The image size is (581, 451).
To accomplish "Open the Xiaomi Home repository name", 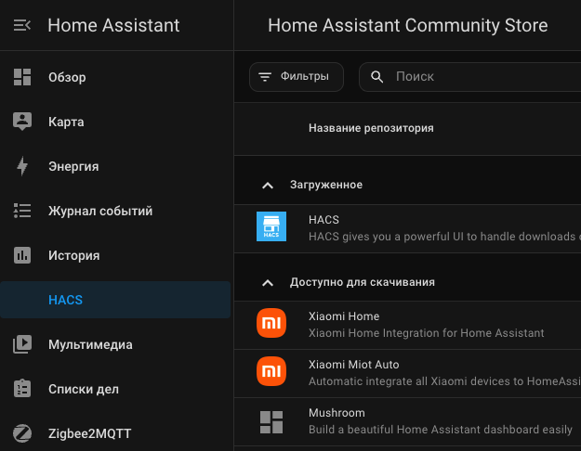I will pos(344,316).
